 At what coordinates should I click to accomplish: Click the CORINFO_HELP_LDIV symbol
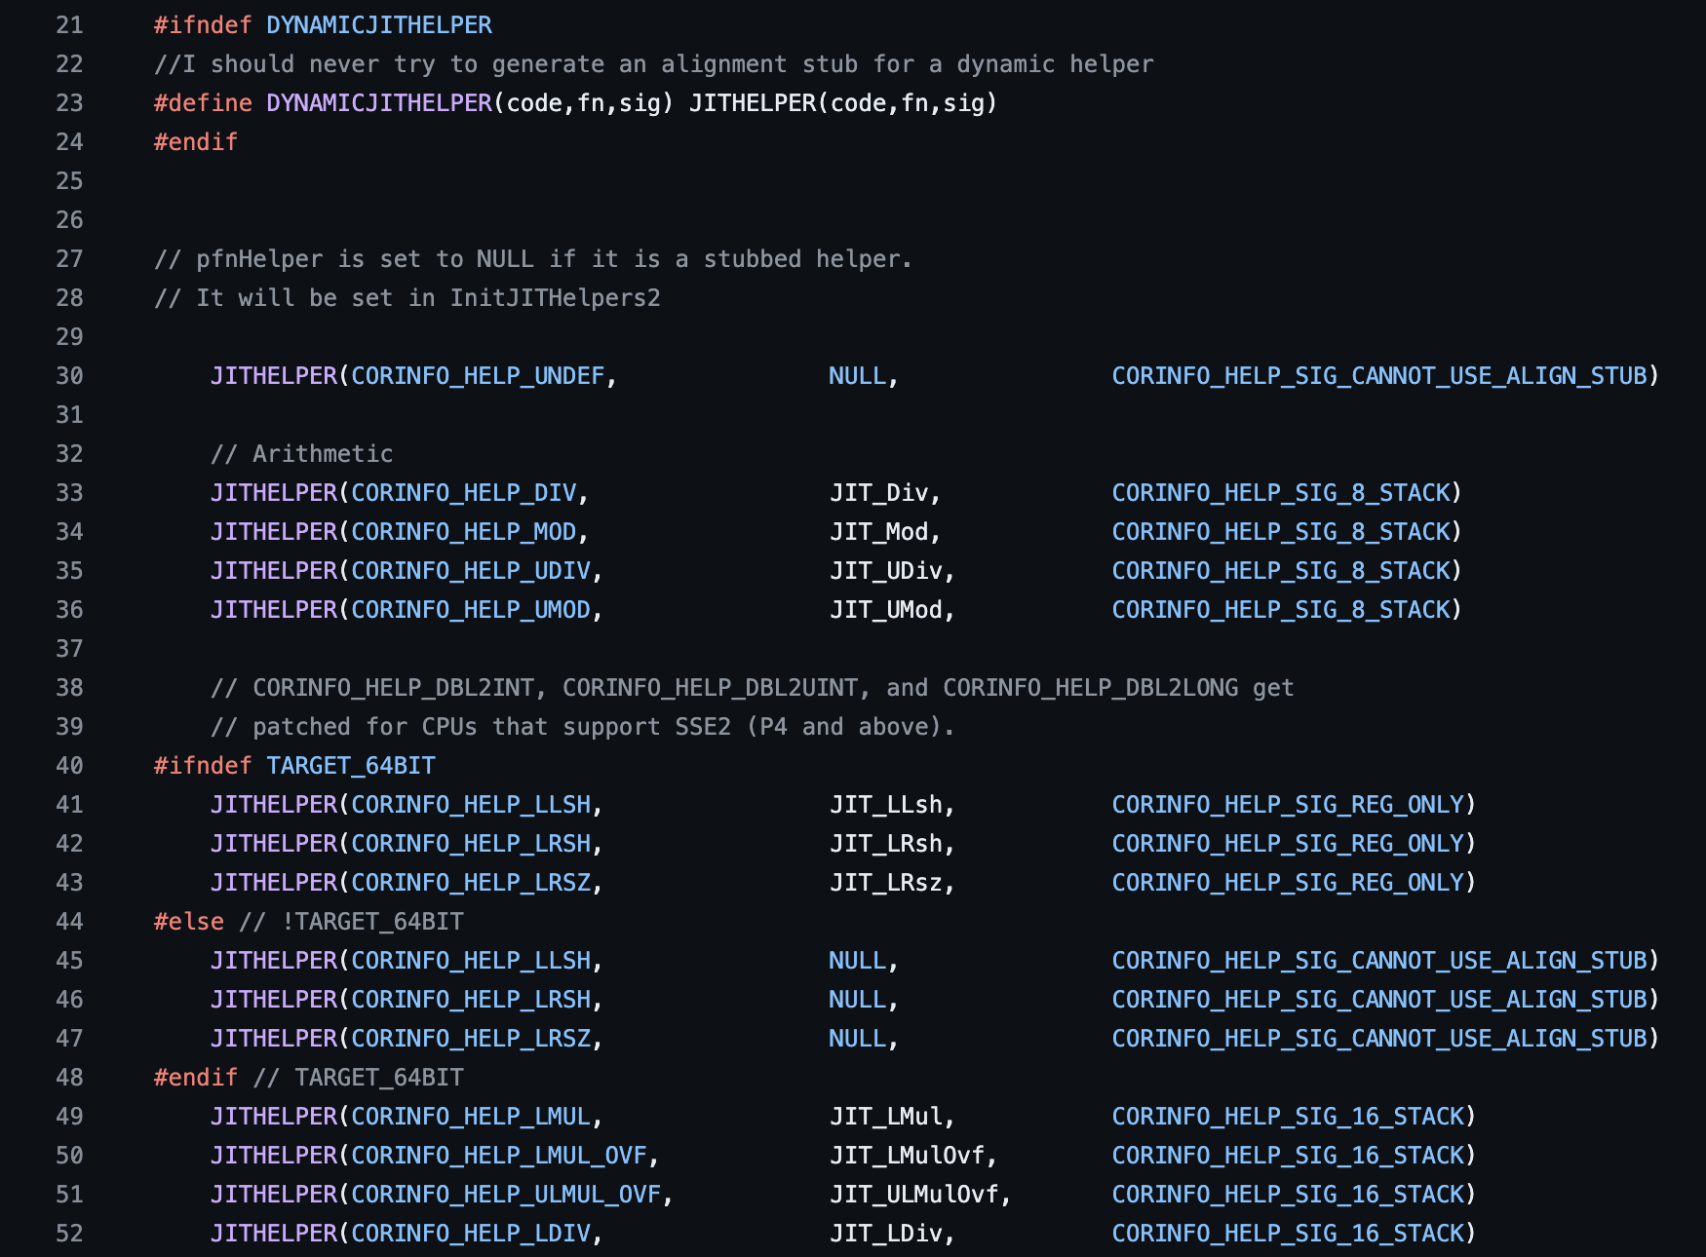pos(470,1234)
